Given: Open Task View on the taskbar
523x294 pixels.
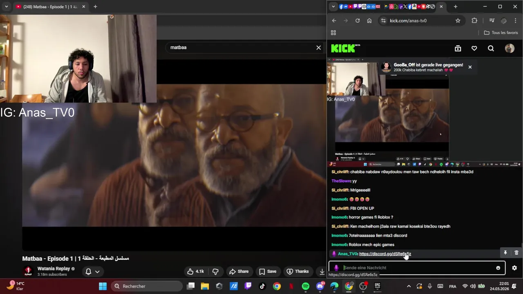Looking at the screenshot, I should pyautogui.click(x=190, y=286).
